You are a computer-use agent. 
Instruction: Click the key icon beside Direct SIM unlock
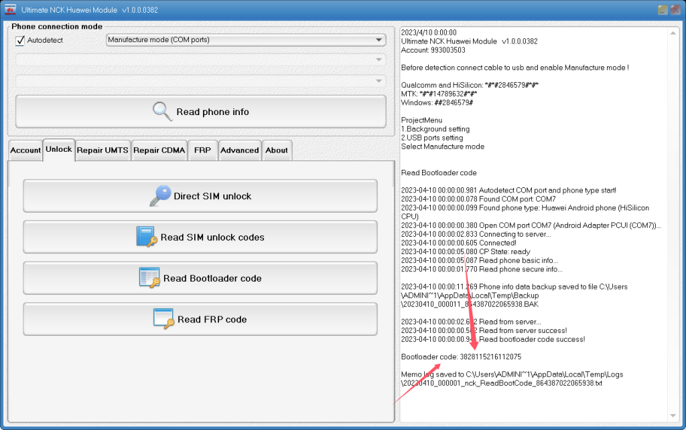(x=159, y=195)
